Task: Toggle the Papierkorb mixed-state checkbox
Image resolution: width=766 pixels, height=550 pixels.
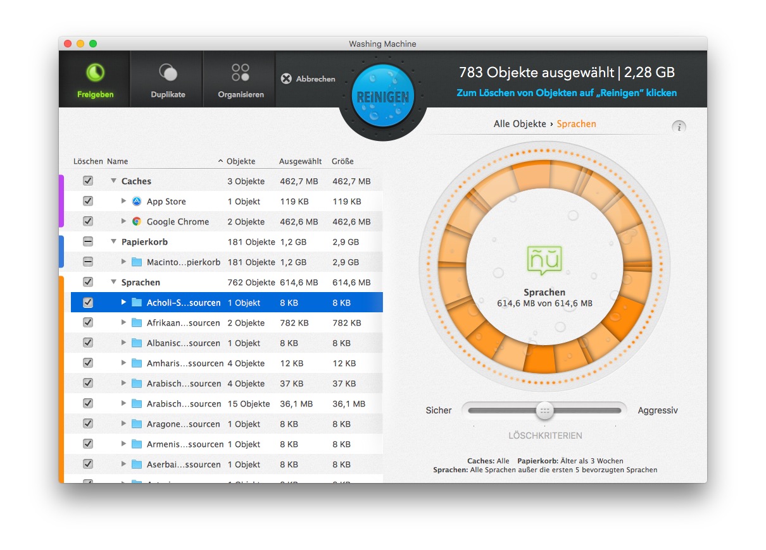Action: coord(88,241)
